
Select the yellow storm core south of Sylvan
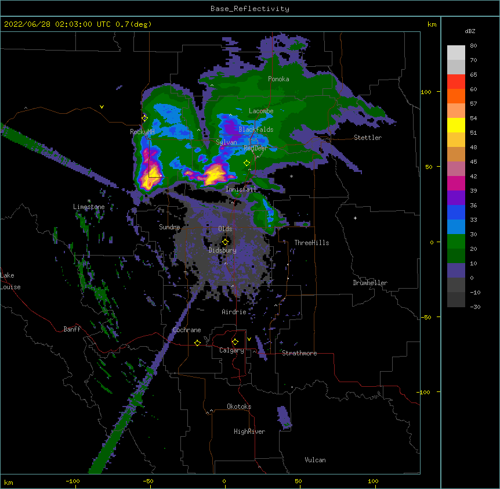click(214, 175)
